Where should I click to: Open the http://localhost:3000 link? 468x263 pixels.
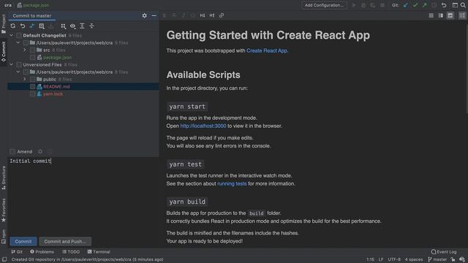203,126
